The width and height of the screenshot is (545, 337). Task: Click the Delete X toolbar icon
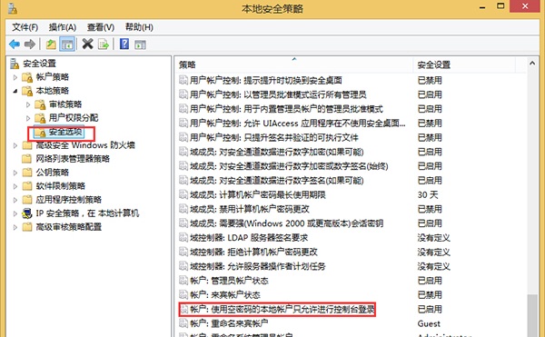[x=87, y=45]
